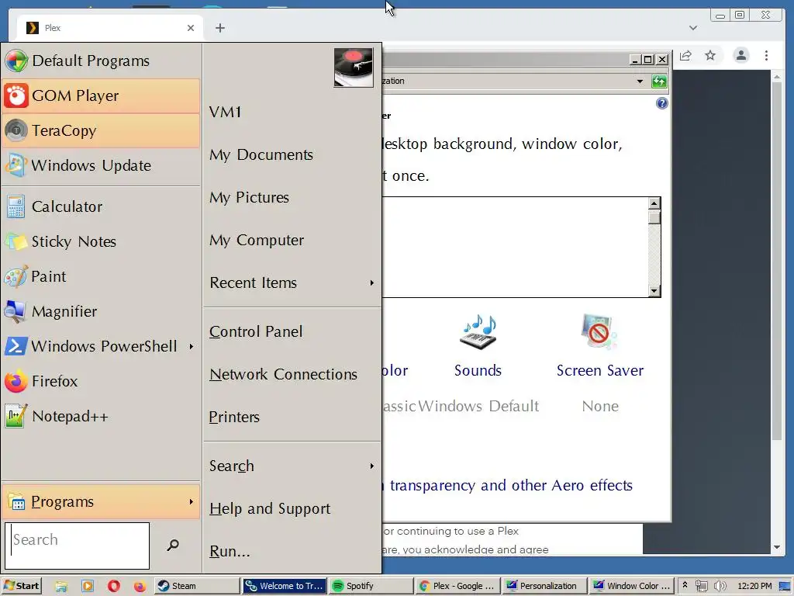This screenshot has width=794, height=596.
Task: Share this page in Chrome
Action: click(x=685, y=55)
